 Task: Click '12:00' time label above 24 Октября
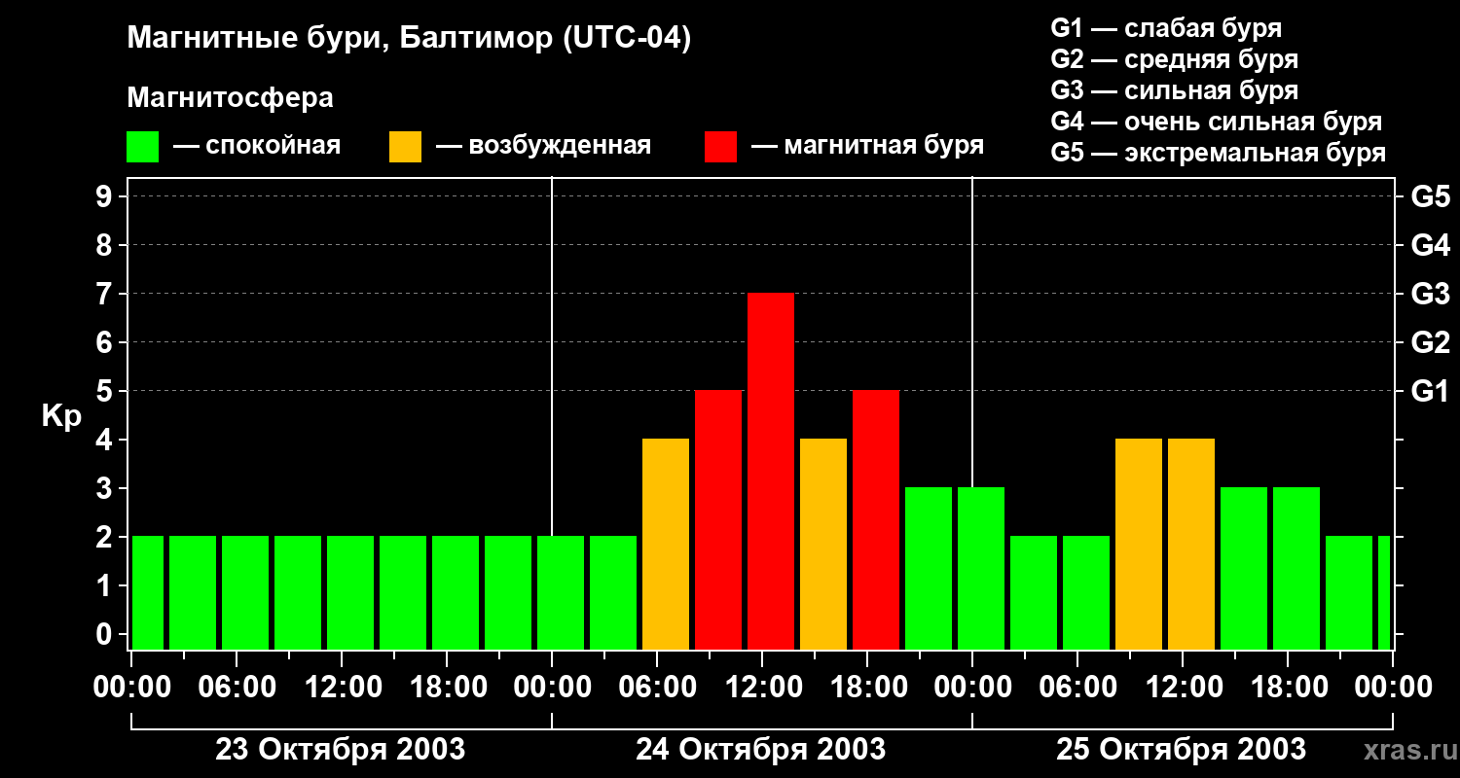[763, 688]
